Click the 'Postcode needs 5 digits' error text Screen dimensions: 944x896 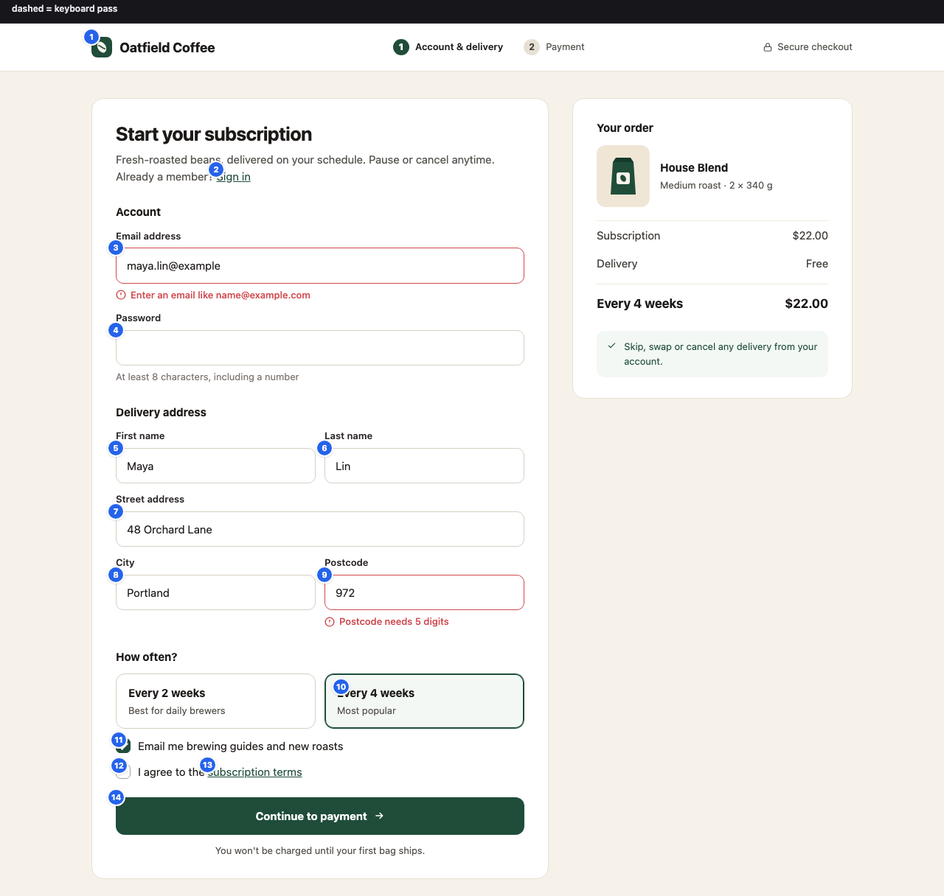(394, 622)
